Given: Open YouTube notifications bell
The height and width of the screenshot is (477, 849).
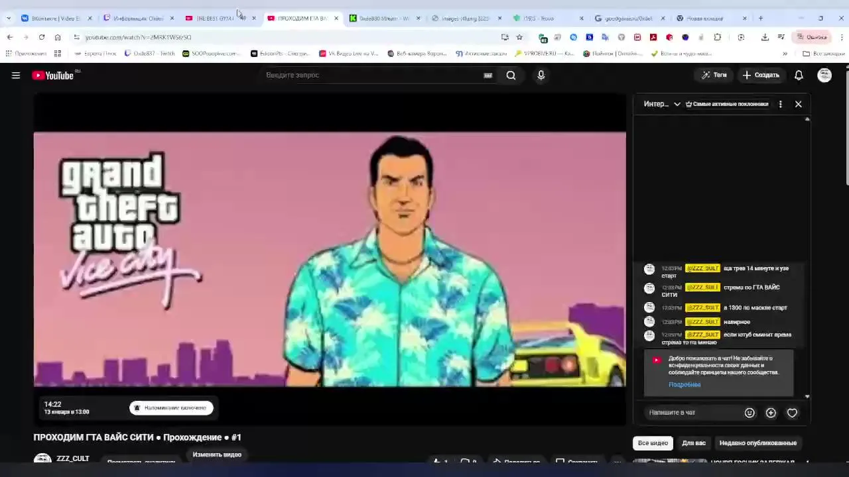Looking at the screenshot, I should 799,76.
